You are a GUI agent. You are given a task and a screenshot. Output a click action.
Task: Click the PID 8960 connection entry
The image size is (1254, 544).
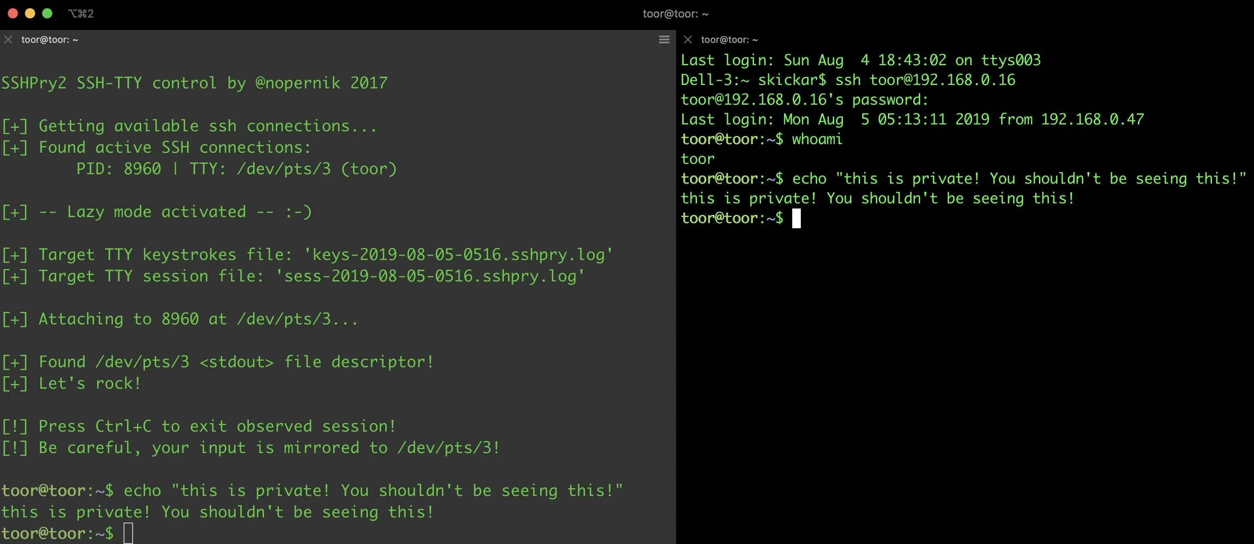click(x=236, y=169)
